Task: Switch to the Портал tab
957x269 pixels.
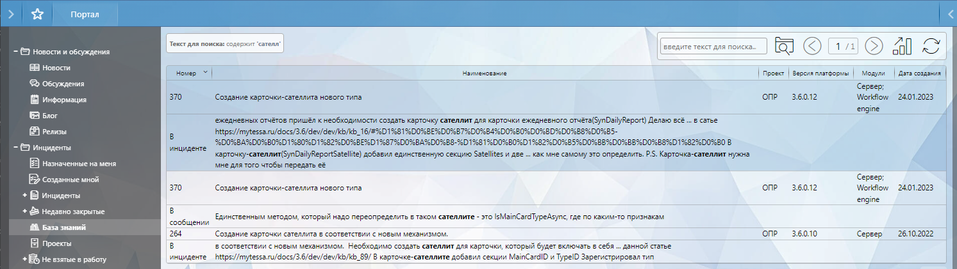Action: pyautogui.click(x=84, y=14)
